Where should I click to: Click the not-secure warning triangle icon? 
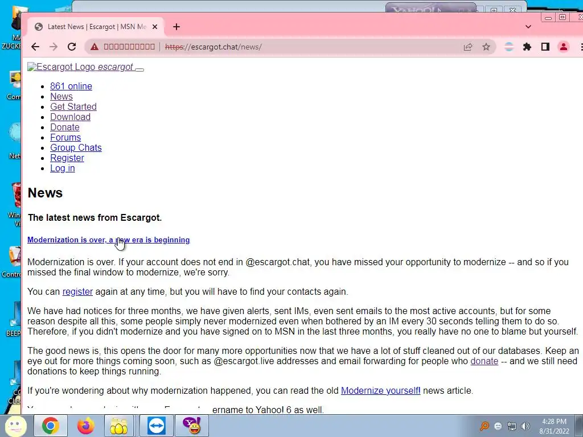[x=95, y=47]
